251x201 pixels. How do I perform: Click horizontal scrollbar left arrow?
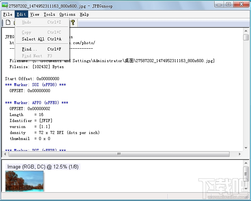(x=5, y=154)
